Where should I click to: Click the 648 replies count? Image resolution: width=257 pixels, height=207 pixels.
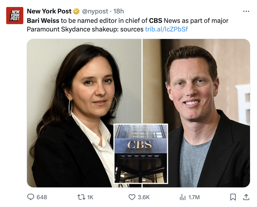(42, 197)
